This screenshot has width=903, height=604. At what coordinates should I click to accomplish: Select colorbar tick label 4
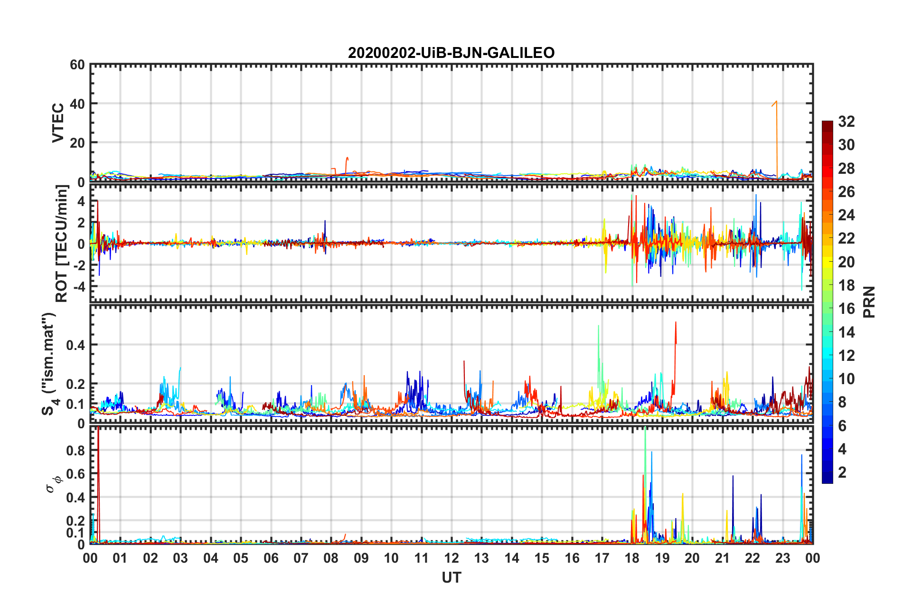click(x=842, y=449)
